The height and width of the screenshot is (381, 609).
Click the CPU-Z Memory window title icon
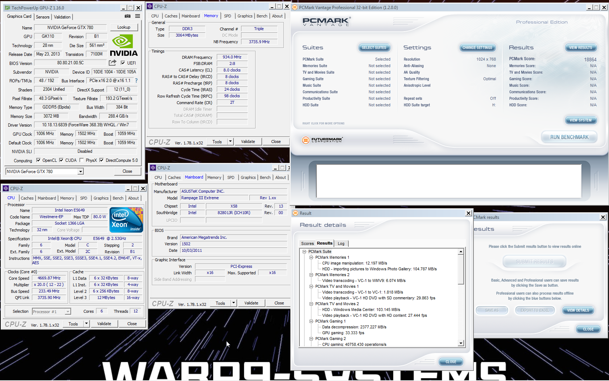click(150, 6)
